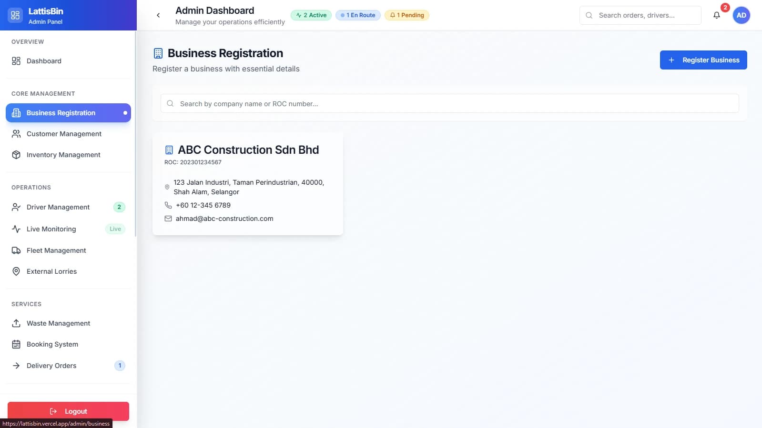Image resolution: width=762 pixels, height=428 pixels.
Task: Click the email envelope icon on card
Action: point(168,219)
